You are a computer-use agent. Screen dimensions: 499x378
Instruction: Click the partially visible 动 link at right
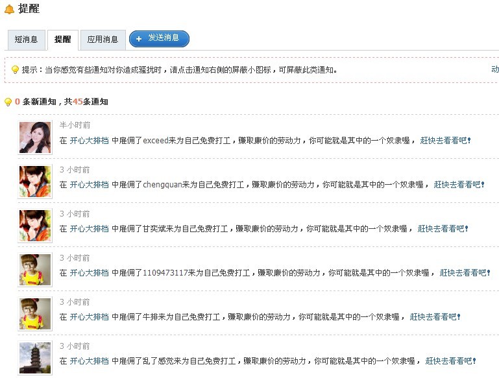click(x=495, y=69)
